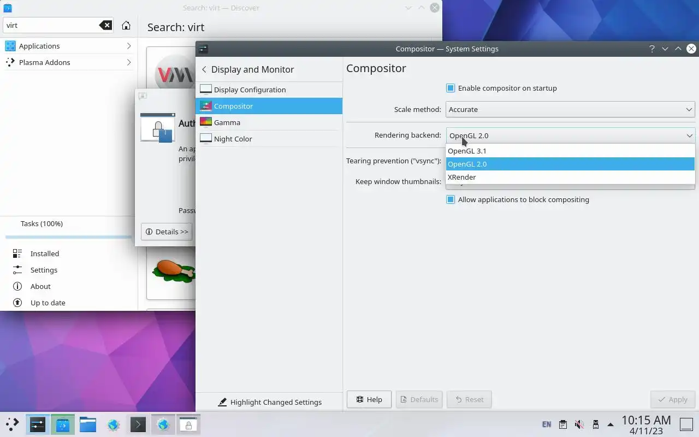Open Night Color settings page

point(269,139)
